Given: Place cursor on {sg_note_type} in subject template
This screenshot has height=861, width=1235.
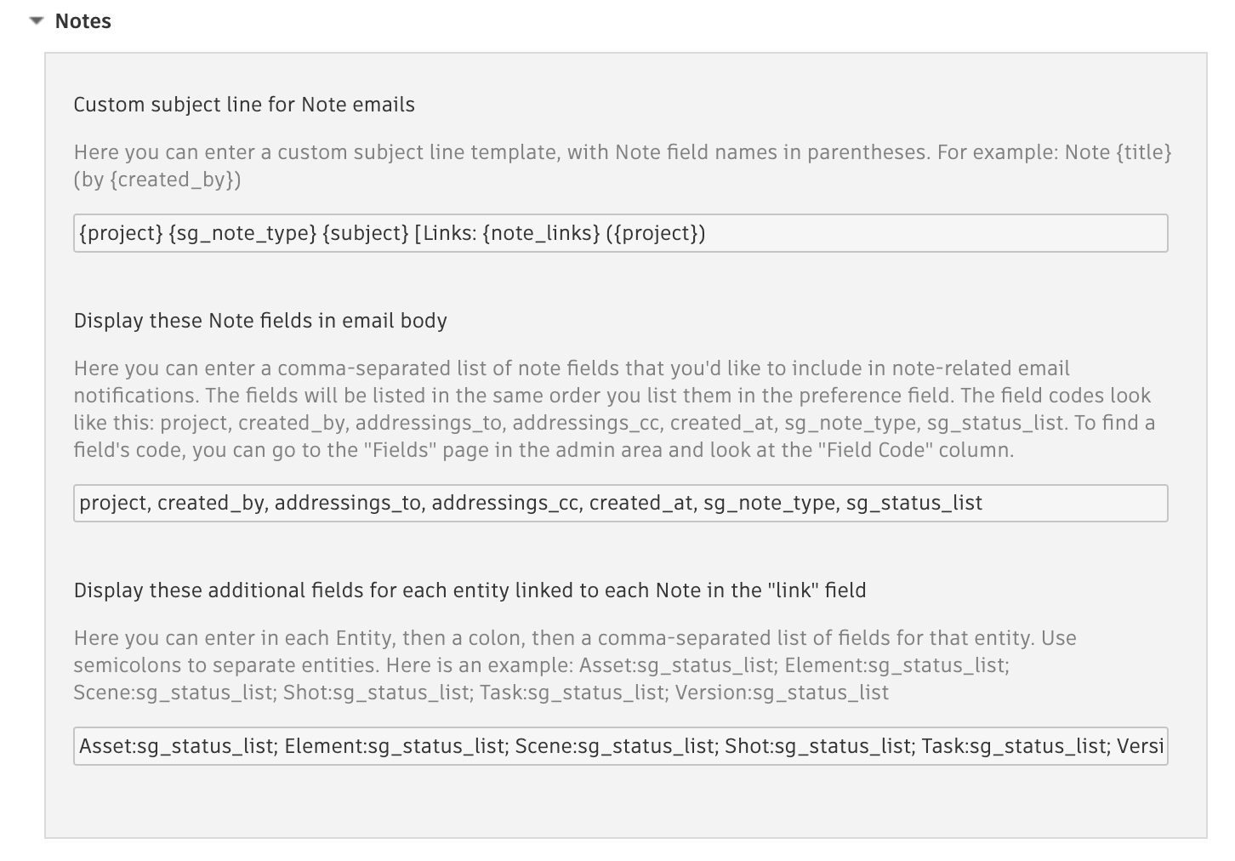Looking at the screenshot, I should [x=242, y=233].
